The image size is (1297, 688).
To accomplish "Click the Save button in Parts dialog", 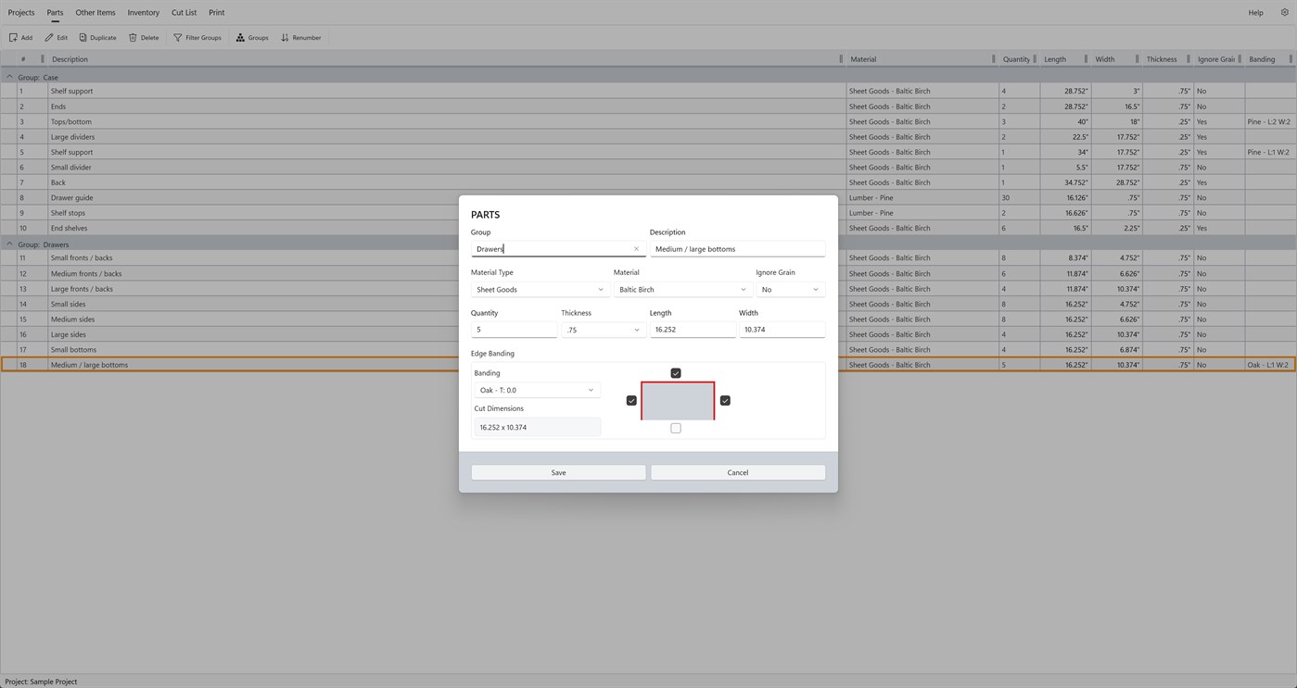I will coord(558,472).
